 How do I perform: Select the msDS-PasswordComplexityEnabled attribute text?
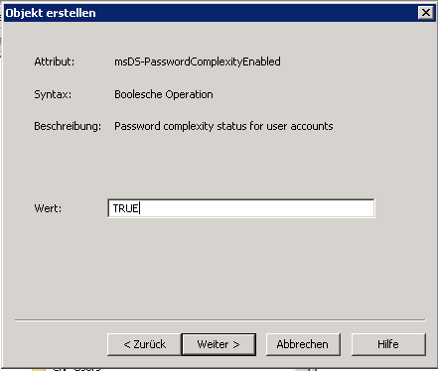click(x=198, y=62)
